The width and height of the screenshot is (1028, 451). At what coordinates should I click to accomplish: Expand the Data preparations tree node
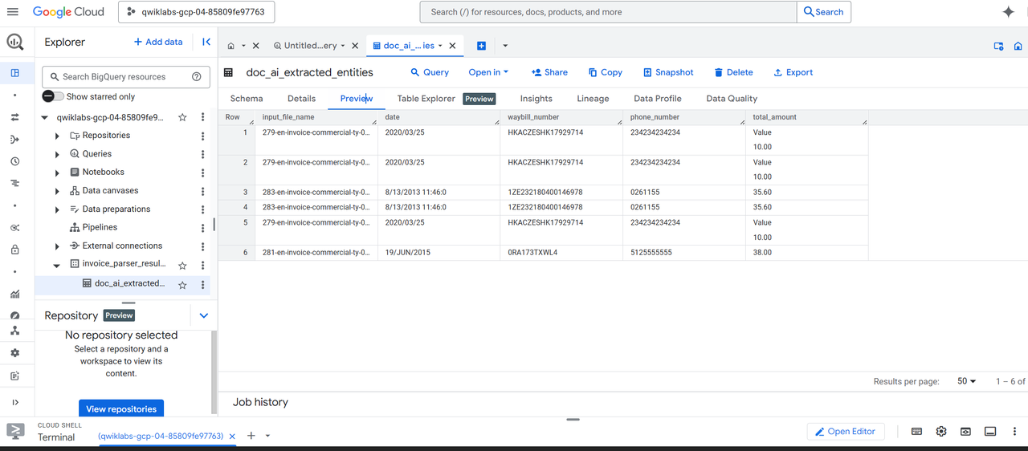point(57,209)
